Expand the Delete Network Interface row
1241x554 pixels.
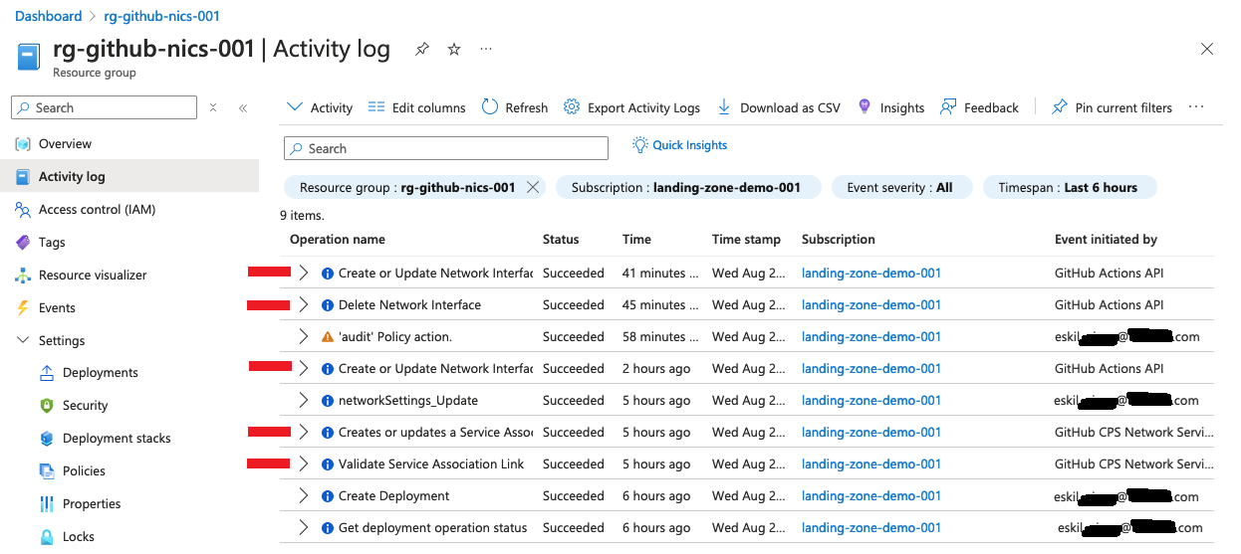pos(304,305)
